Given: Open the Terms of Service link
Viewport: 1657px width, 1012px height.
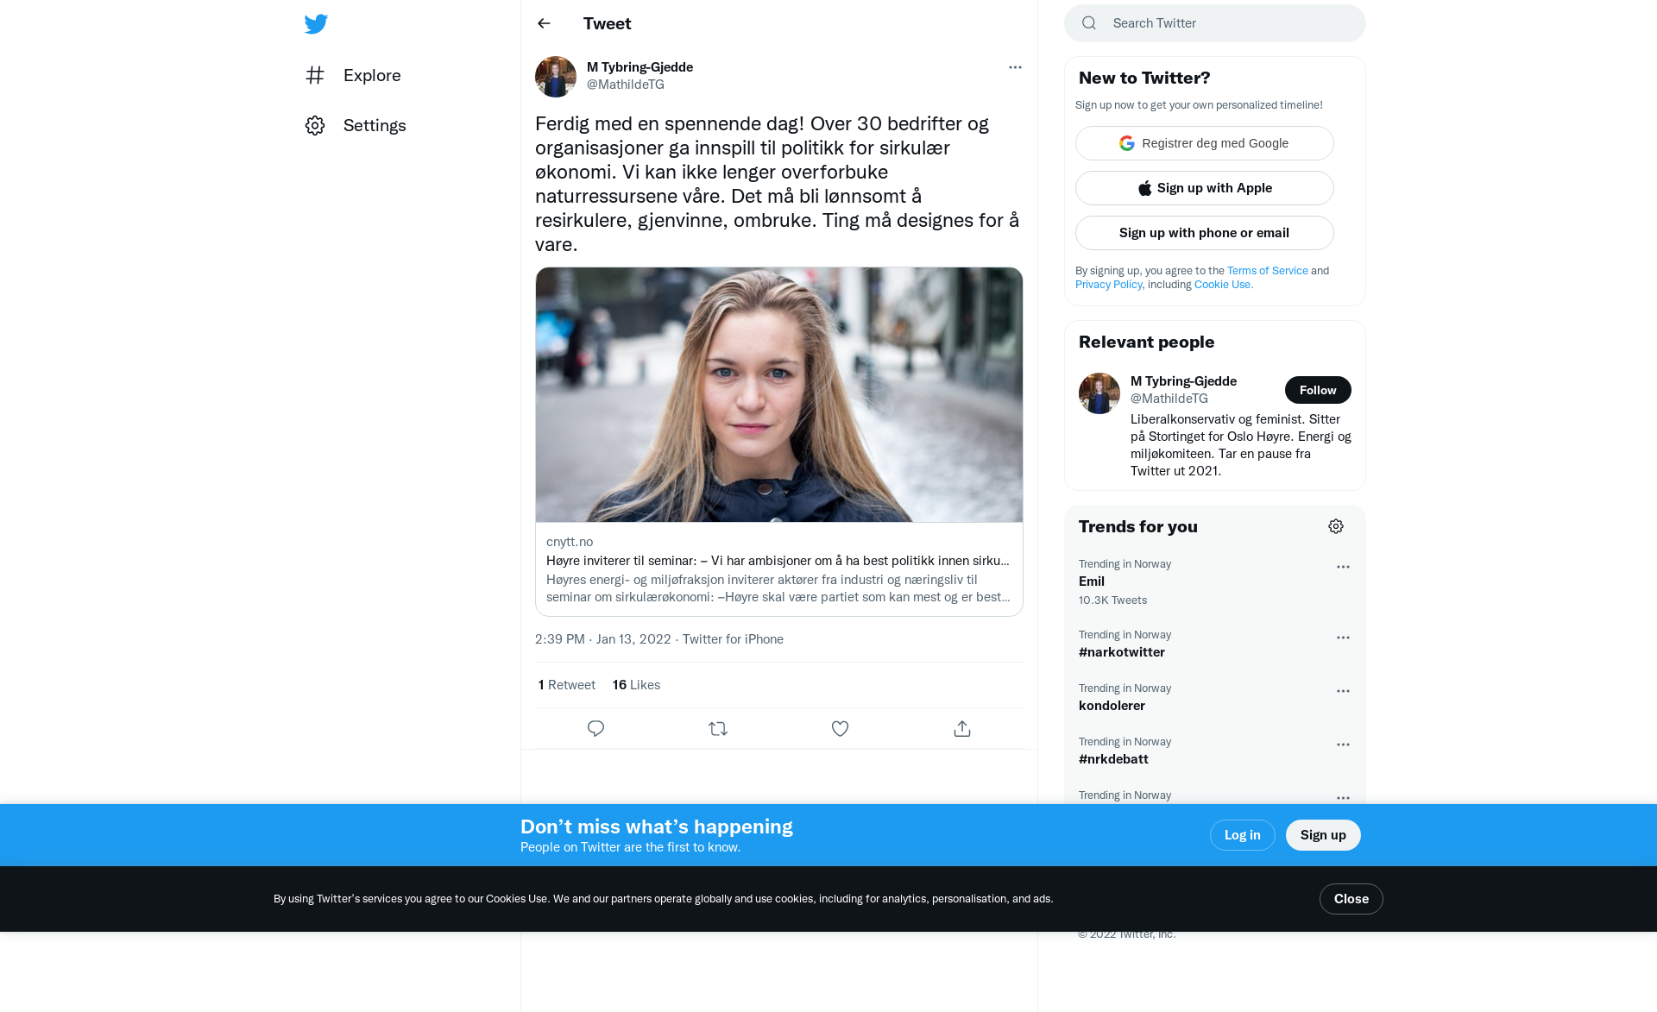Looking at the screenshot, I should (x=1267, y=270).
